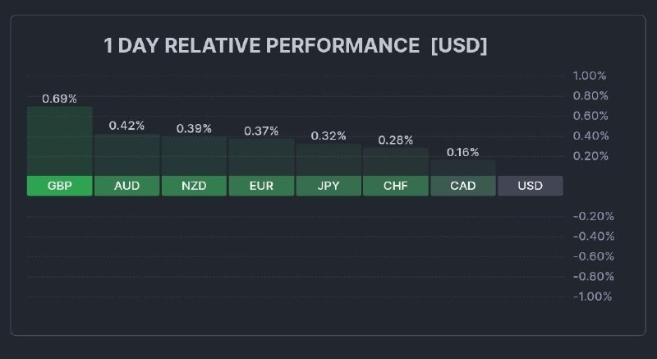The height and width of the screenshot is (359, 657).
Task: Select the gray USD base label
Action: coord(531,186)
